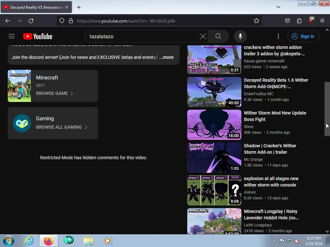Visit Lelith Longplays channel name
Image resolution: width=330 pixels, height=247 pixels.
[x=258, y=225]
